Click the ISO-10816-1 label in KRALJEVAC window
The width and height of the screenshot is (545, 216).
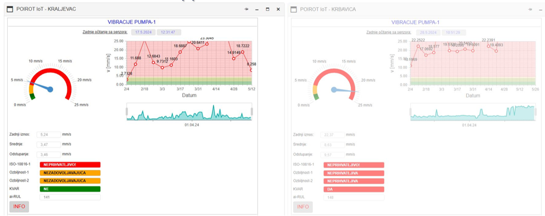click(20, 165)
